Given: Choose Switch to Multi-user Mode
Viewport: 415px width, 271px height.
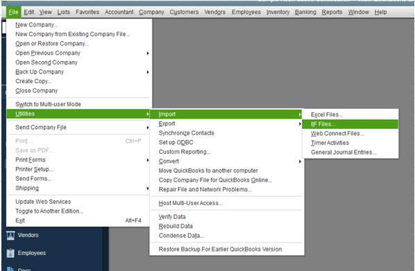Looking at the screenshot, I should [79, 104].
